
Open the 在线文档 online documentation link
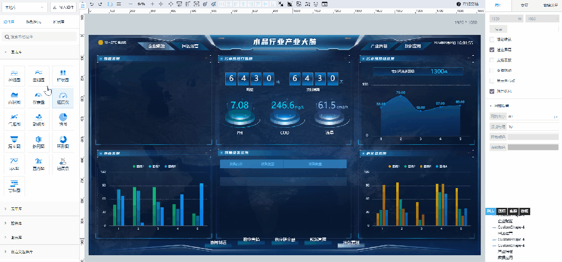[x=468, y=4]
